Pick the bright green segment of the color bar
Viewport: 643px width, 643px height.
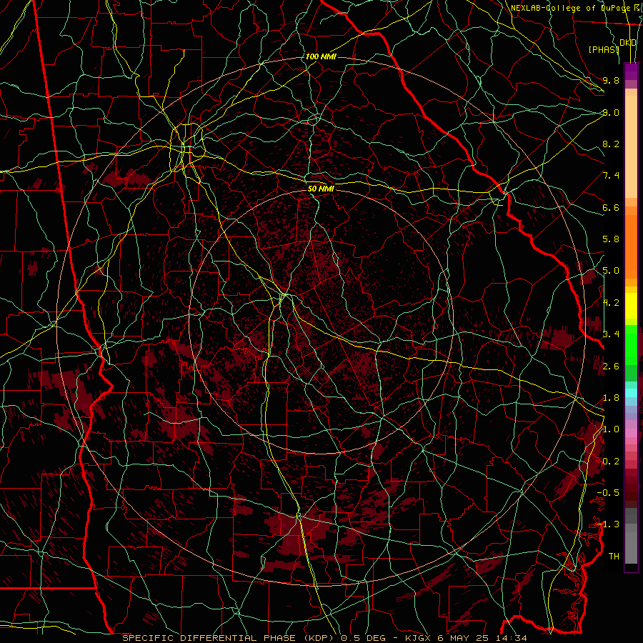(x=631, y=344)
